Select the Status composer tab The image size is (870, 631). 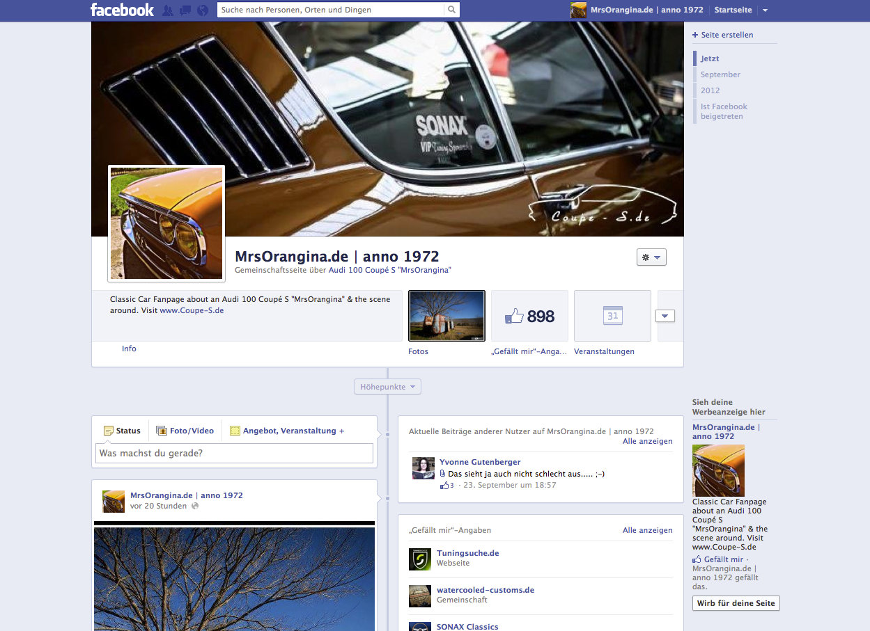click(x=122, y=431)
